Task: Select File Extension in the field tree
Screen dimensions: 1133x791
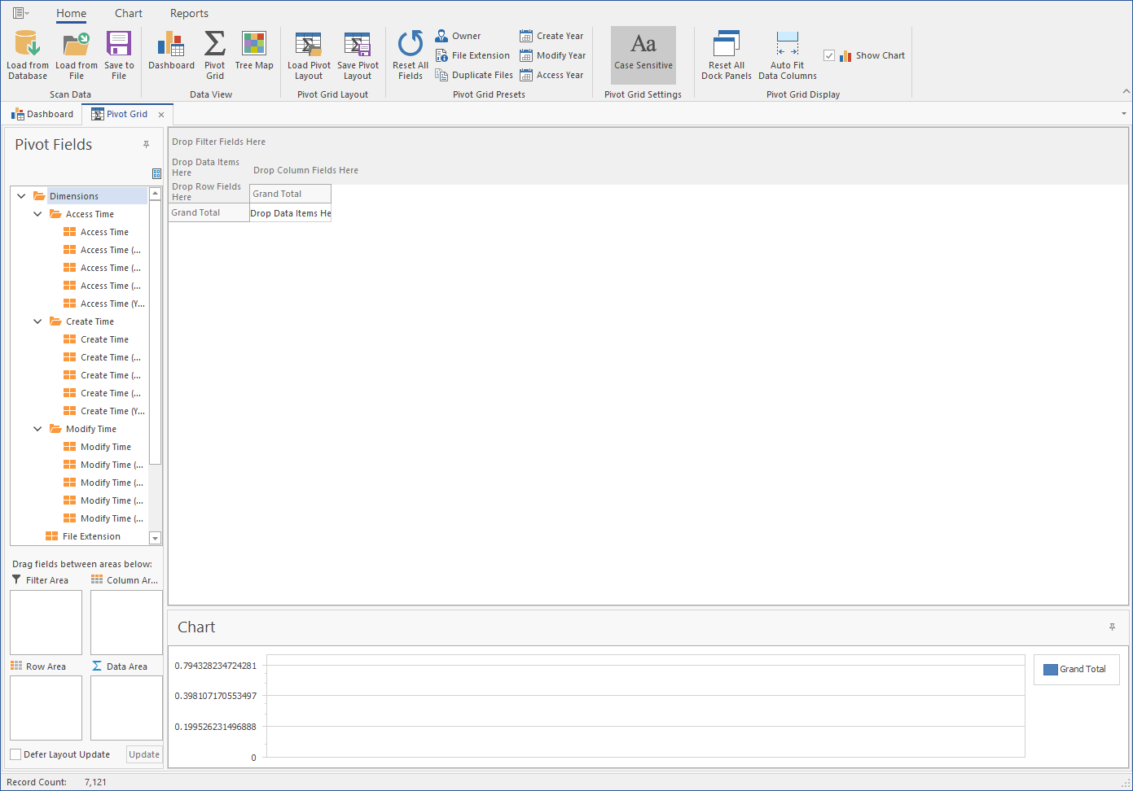Action: click(91, 536)
